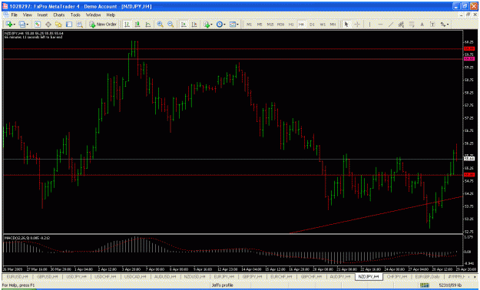Open the File menu

[15, 15]
